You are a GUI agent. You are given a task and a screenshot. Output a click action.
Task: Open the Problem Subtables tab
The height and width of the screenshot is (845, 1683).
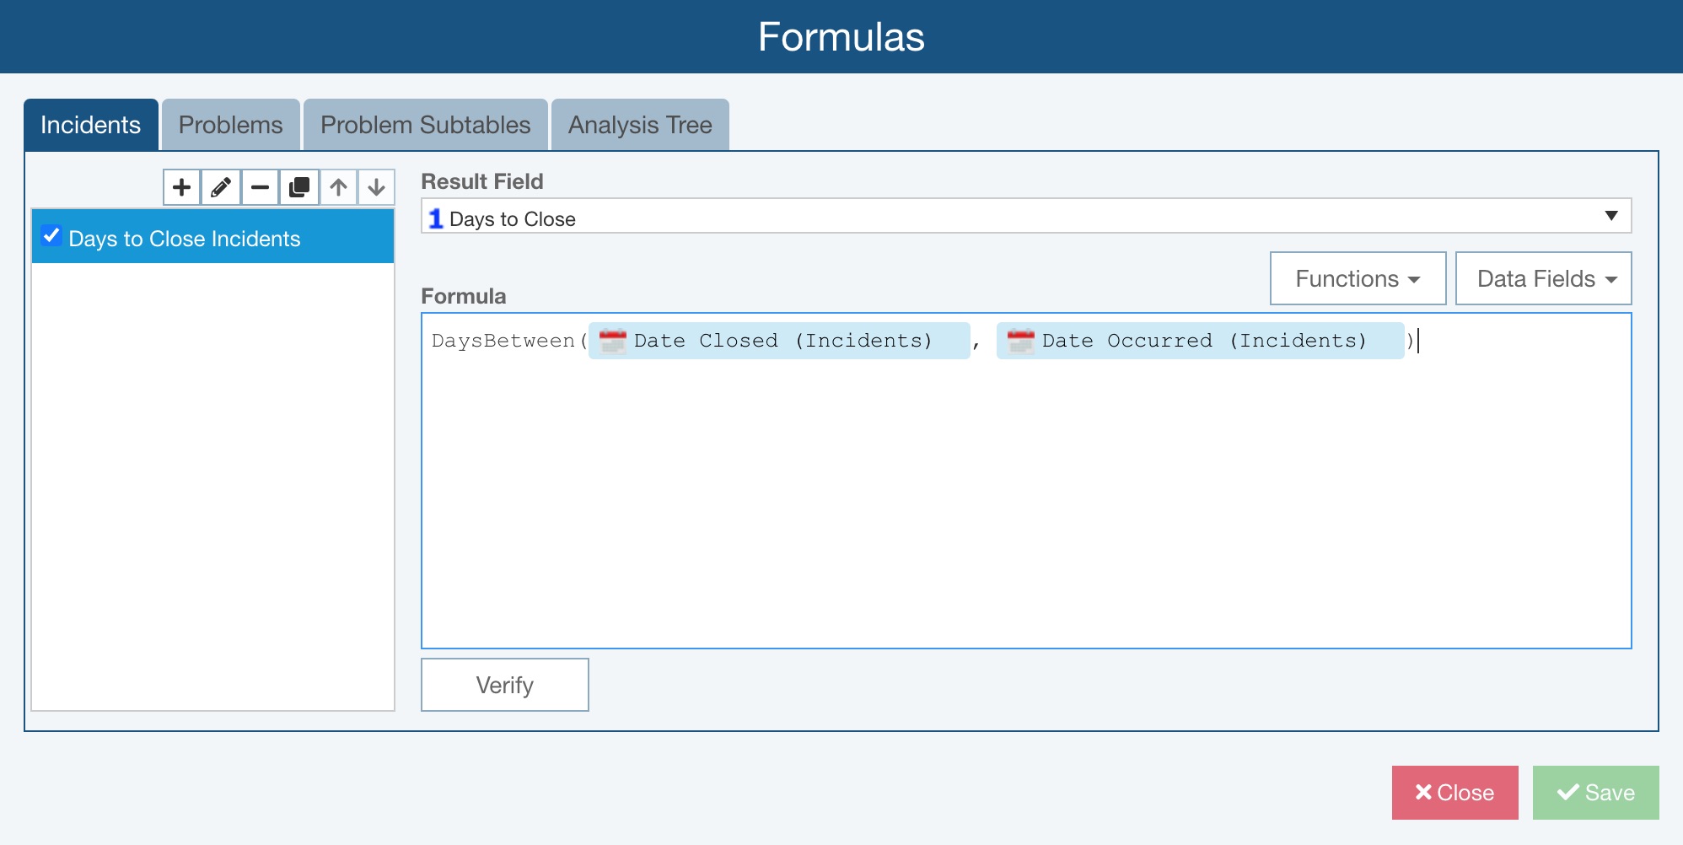point(425,125)
